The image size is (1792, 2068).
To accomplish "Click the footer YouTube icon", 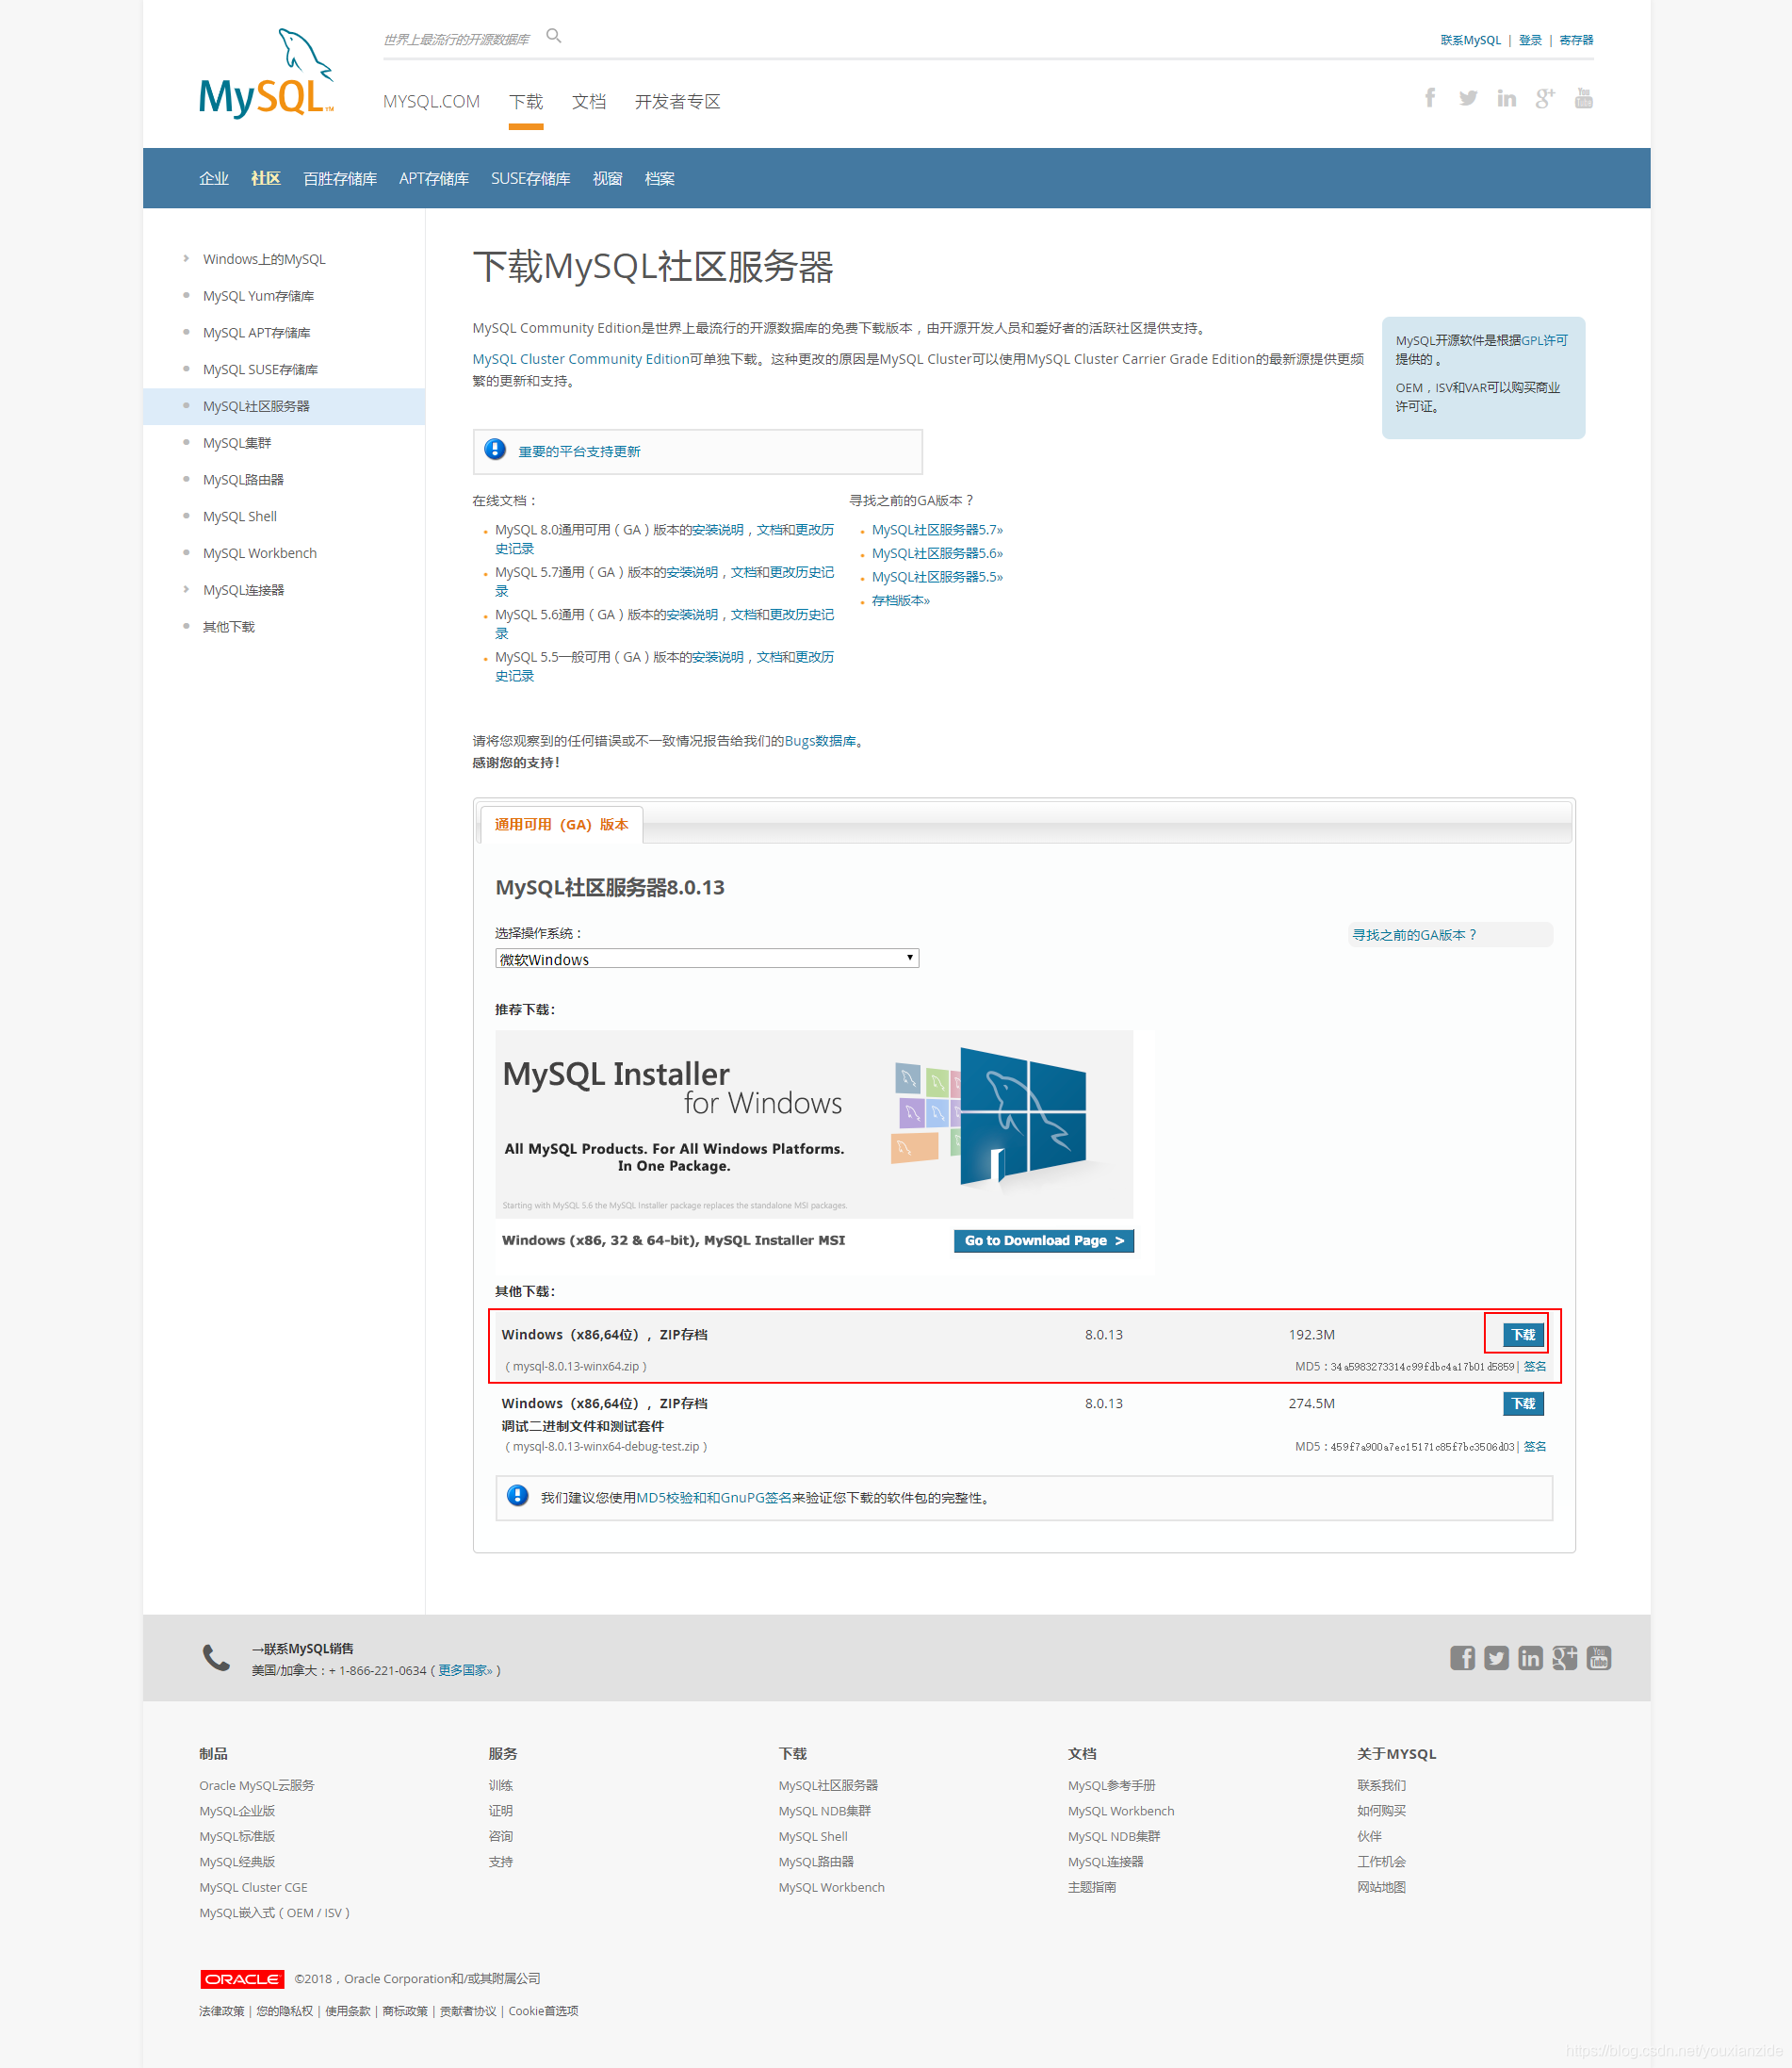I will pyautogui.click(x=1599, y=1658).
